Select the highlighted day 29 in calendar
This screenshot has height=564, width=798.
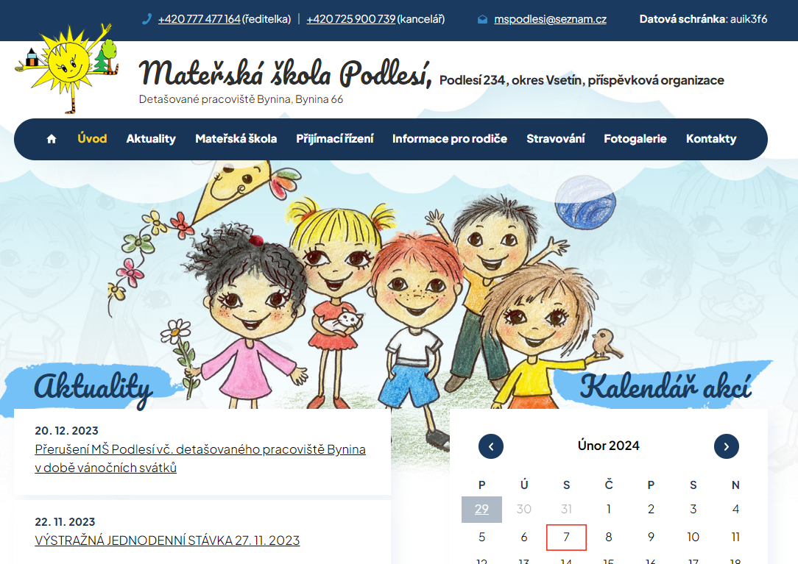point(481,510)
